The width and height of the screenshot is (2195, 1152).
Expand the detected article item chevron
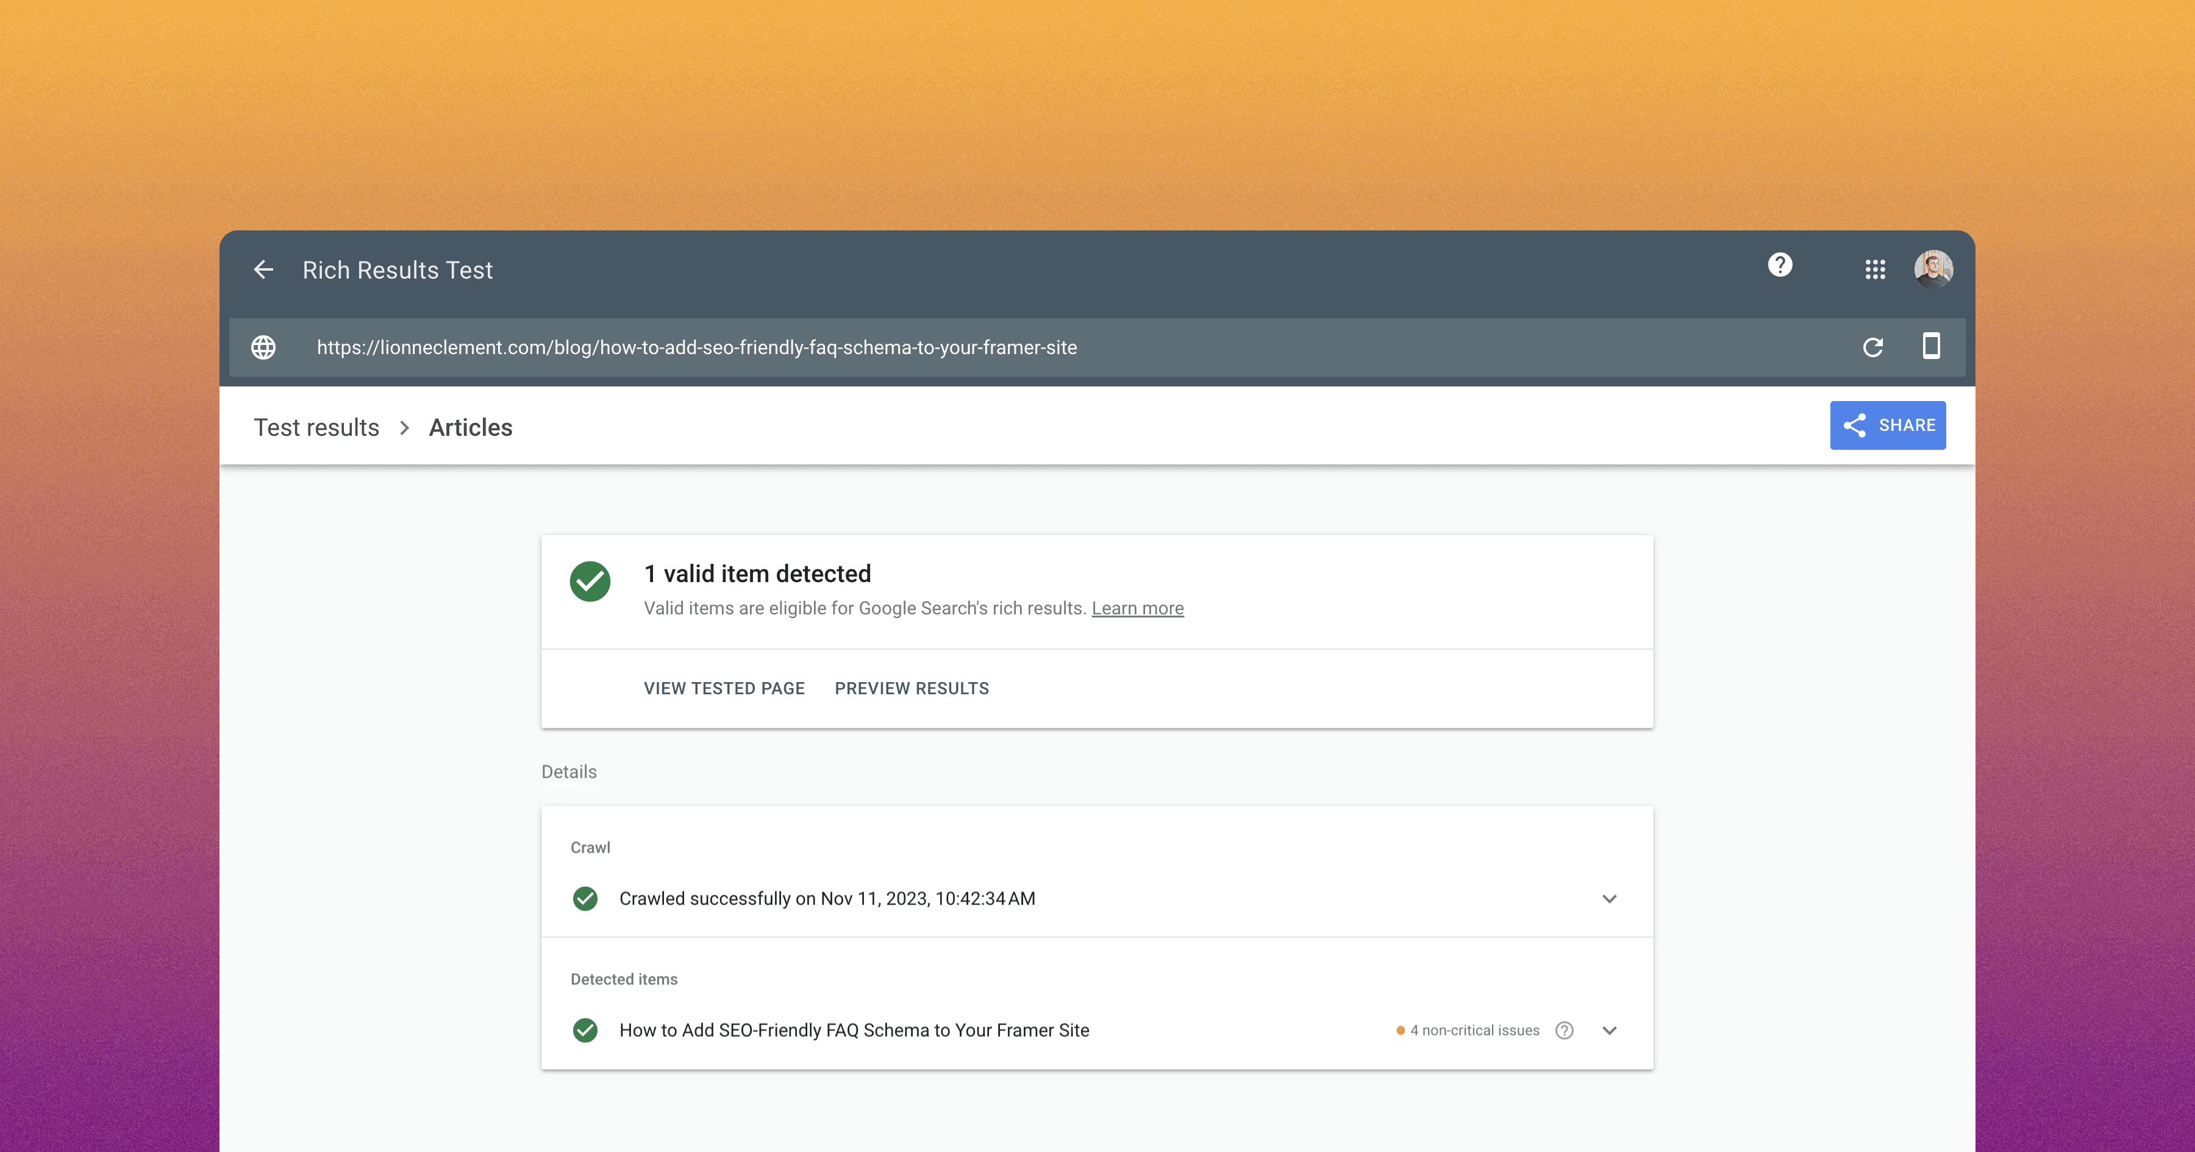1610,1030
